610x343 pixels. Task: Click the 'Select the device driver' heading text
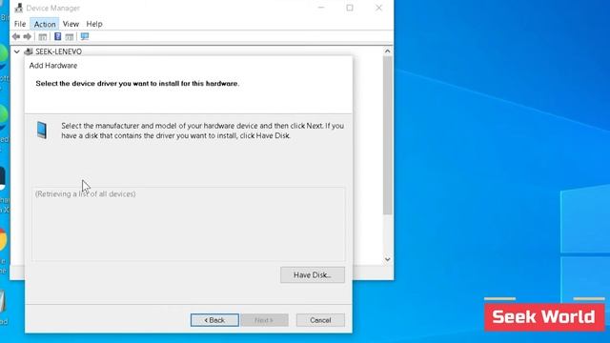137,83
